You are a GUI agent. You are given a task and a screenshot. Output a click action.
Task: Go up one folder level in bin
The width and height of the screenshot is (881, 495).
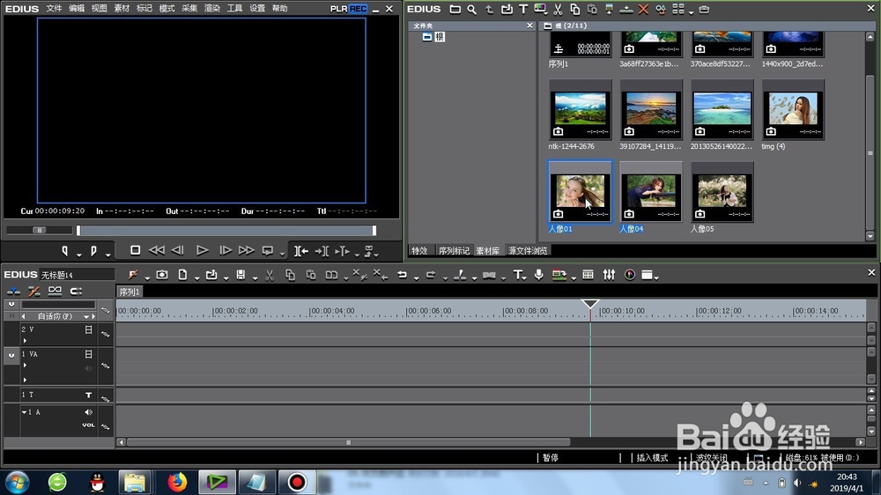[489, 9]
